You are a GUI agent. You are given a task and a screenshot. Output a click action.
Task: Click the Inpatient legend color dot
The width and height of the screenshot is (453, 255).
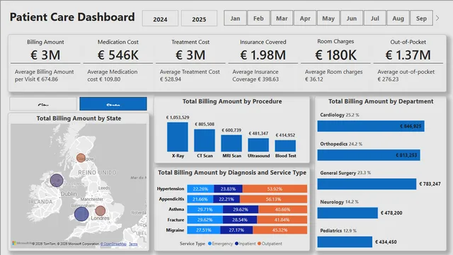(236, 244)
